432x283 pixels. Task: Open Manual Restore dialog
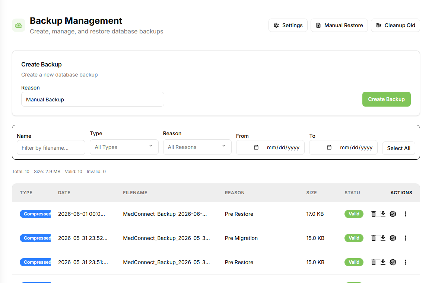[x=339, y=25]
